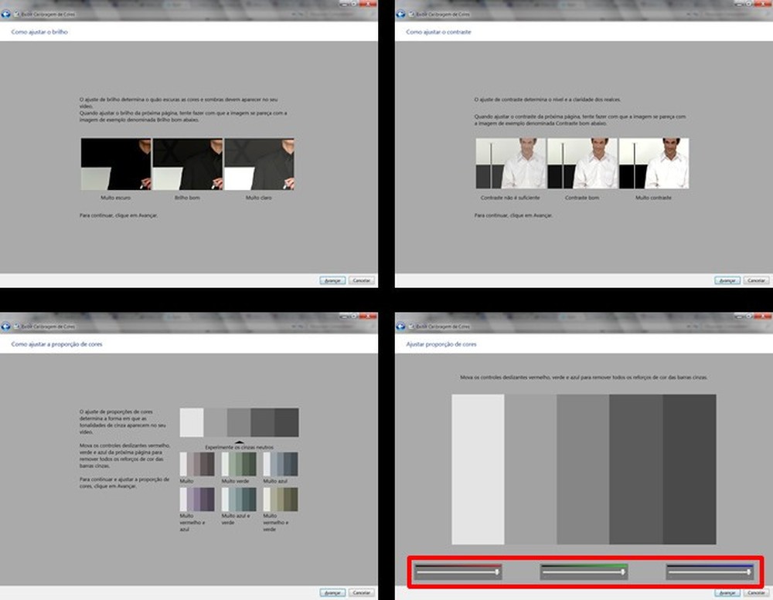This screenshot has width=773, height=600.
Task: Select the 'Muito escuro' brightness sample image
Action: [117, 164]
